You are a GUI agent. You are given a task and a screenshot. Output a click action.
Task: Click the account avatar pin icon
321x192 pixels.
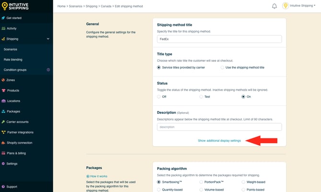pos(286,6)
